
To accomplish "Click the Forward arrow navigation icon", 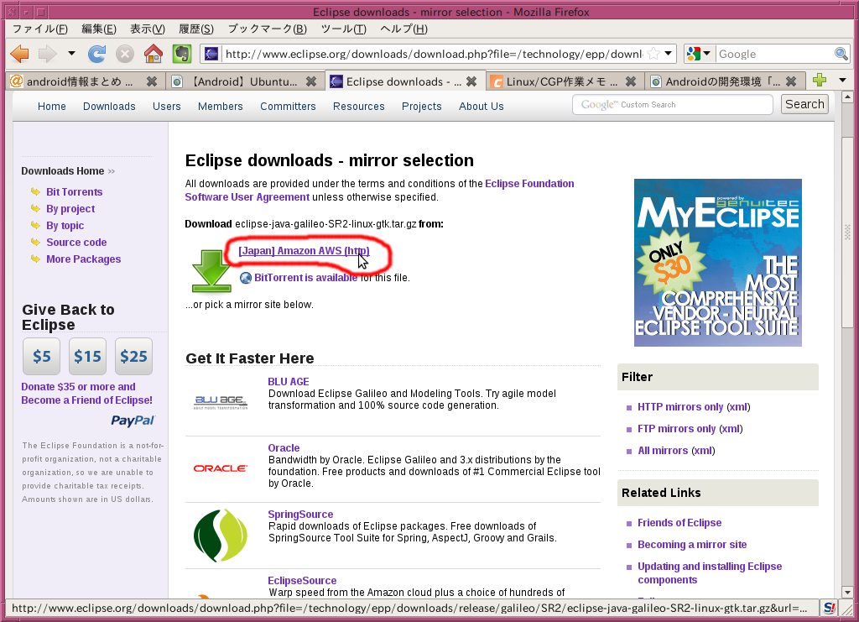I will point(48,54).
